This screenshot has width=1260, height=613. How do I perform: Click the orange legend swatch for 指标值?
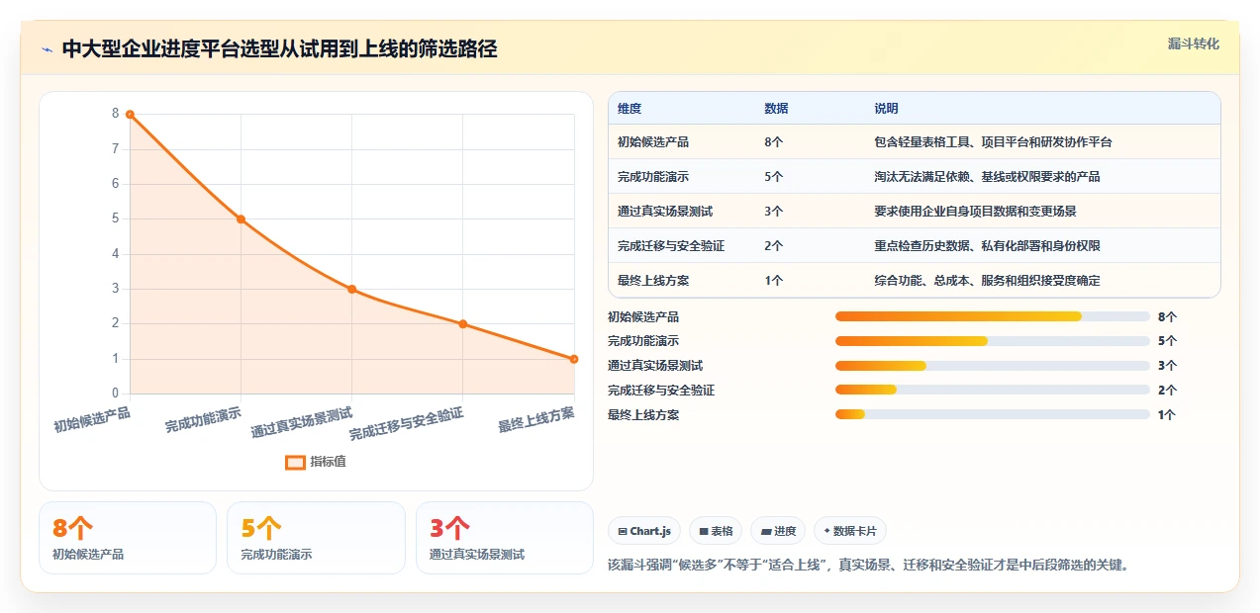[295, 462]
